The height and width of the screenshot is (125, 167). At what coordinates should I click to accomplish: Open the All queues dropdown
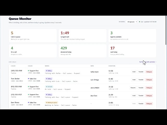(x=132, y=22)
